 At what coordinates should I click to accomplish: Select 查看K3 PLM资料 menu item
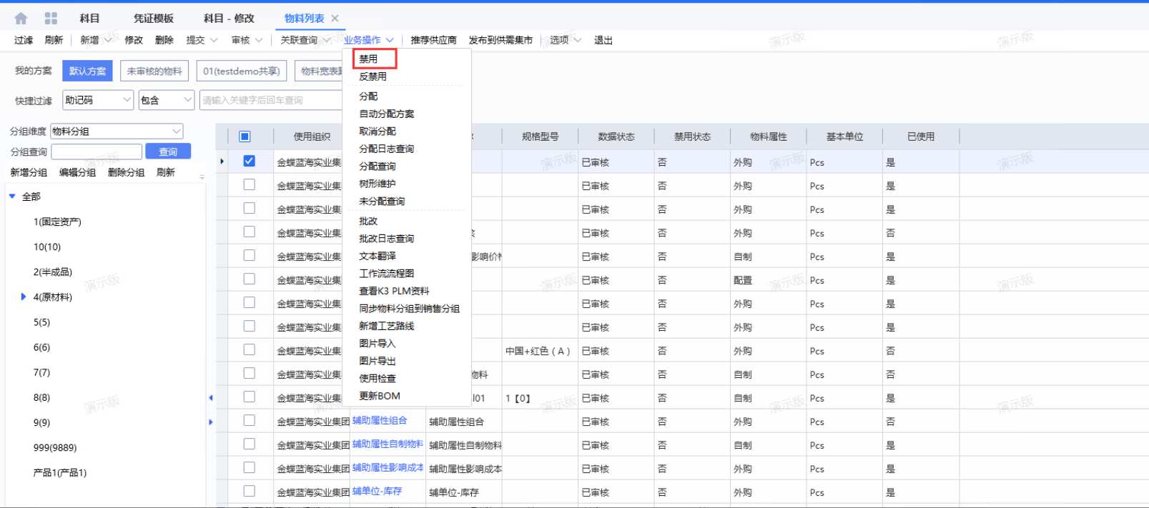click(x=394, y=291)
